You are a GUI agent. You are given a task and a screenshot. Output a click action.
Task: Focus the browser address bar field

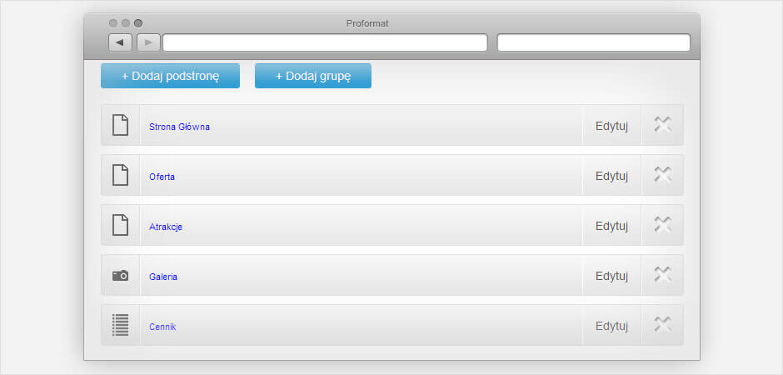325,42
